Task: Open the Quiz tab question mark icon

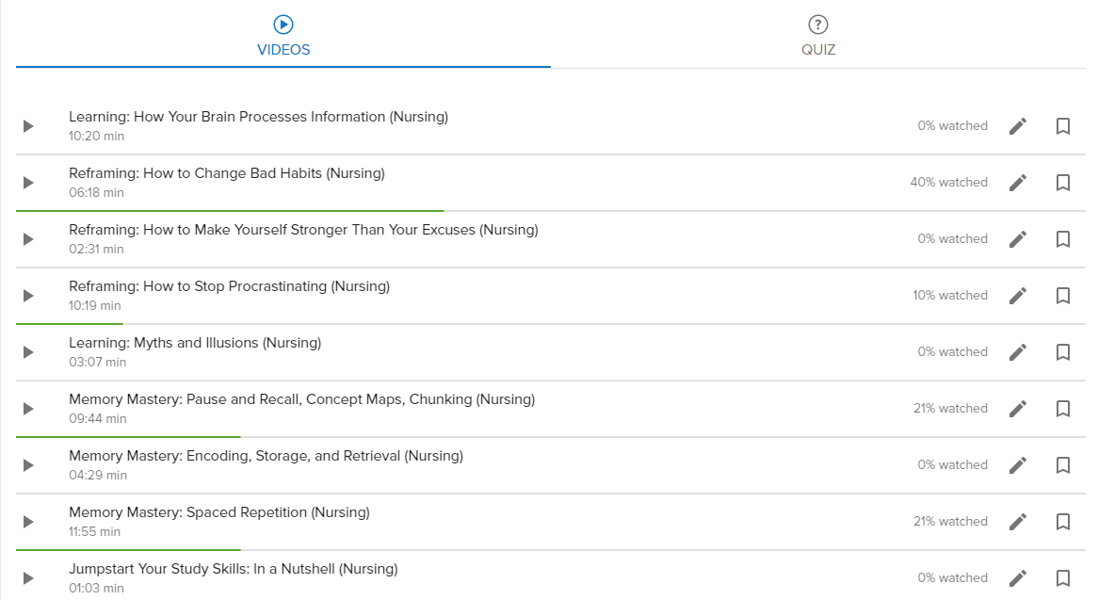Action: click(818, 24)
